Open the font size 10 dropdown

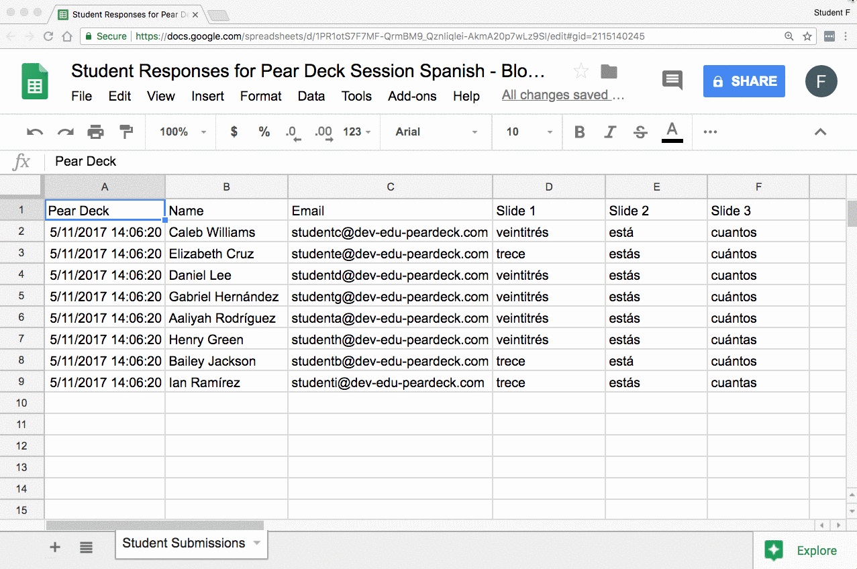[x=530, y=132]
